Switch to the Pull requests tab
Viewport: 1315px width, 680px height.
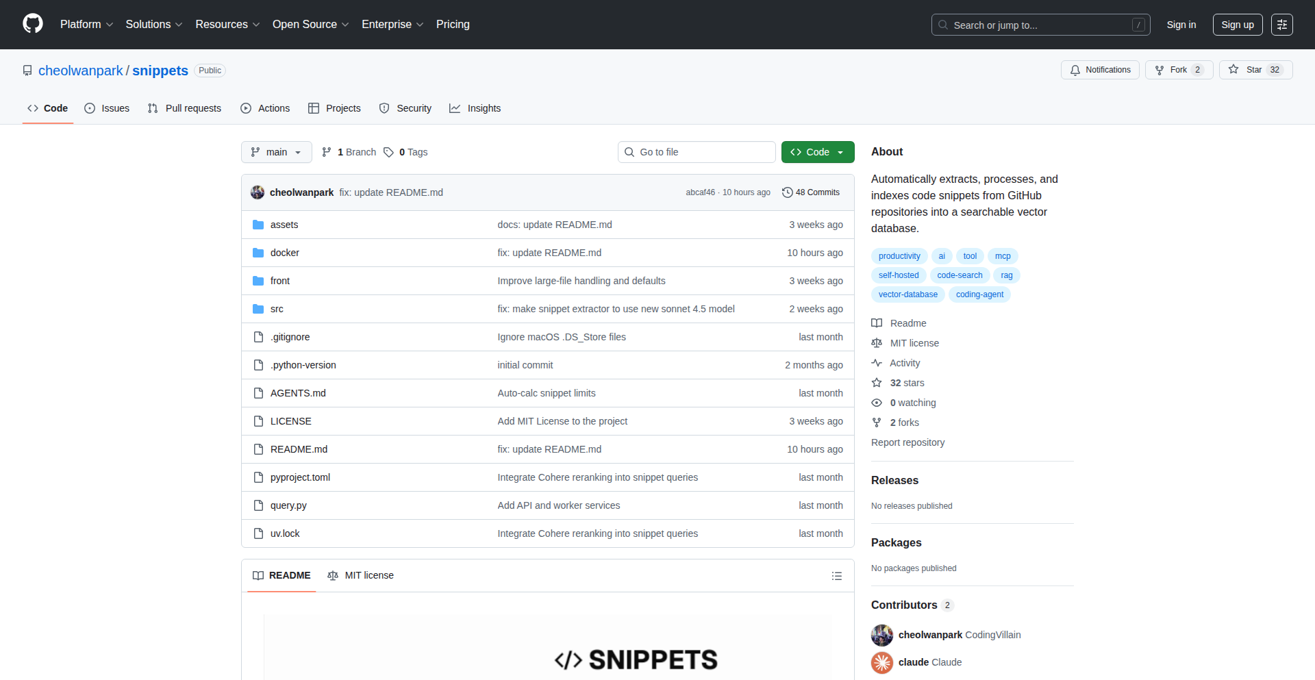(x=184, y=108)
